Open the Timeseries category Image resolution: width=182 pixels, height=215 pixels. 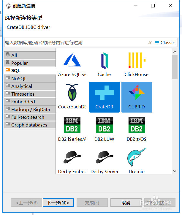point(30,94)
